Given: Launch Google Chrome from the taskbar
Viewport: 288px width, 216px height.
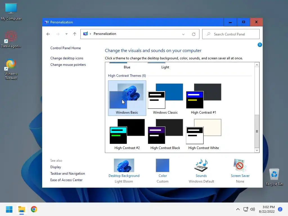Looking at the screenshot, I should click(34, 209).
